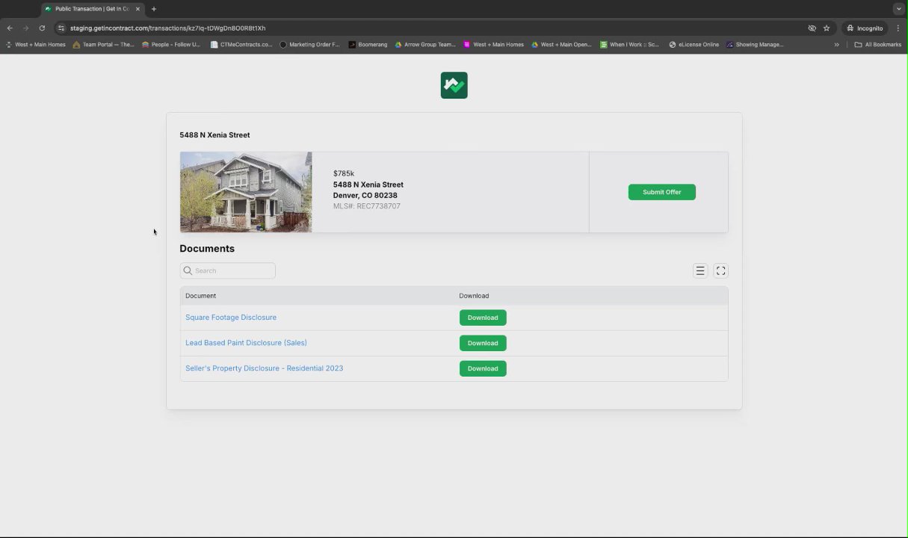Click the fullscreen expand icon
This screenshot has height=538, width=908.
tap(720, 270)
